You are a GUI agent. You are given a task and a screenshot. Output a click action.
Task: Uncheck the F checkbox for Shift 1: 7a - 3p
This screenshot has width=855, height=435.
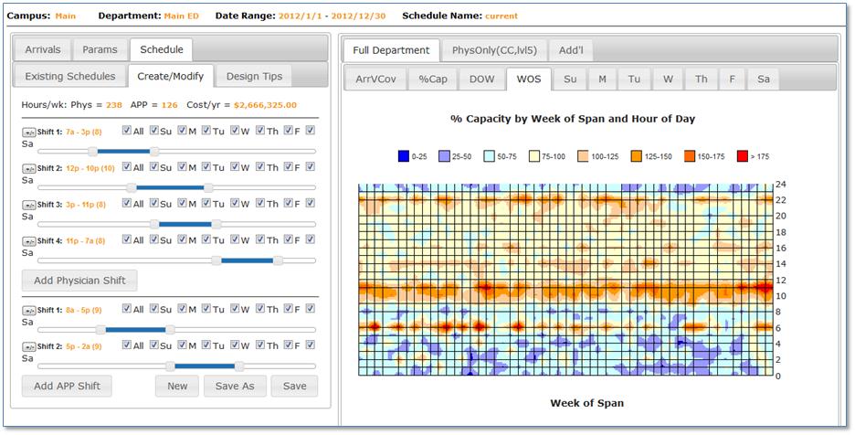pos(289,131)
